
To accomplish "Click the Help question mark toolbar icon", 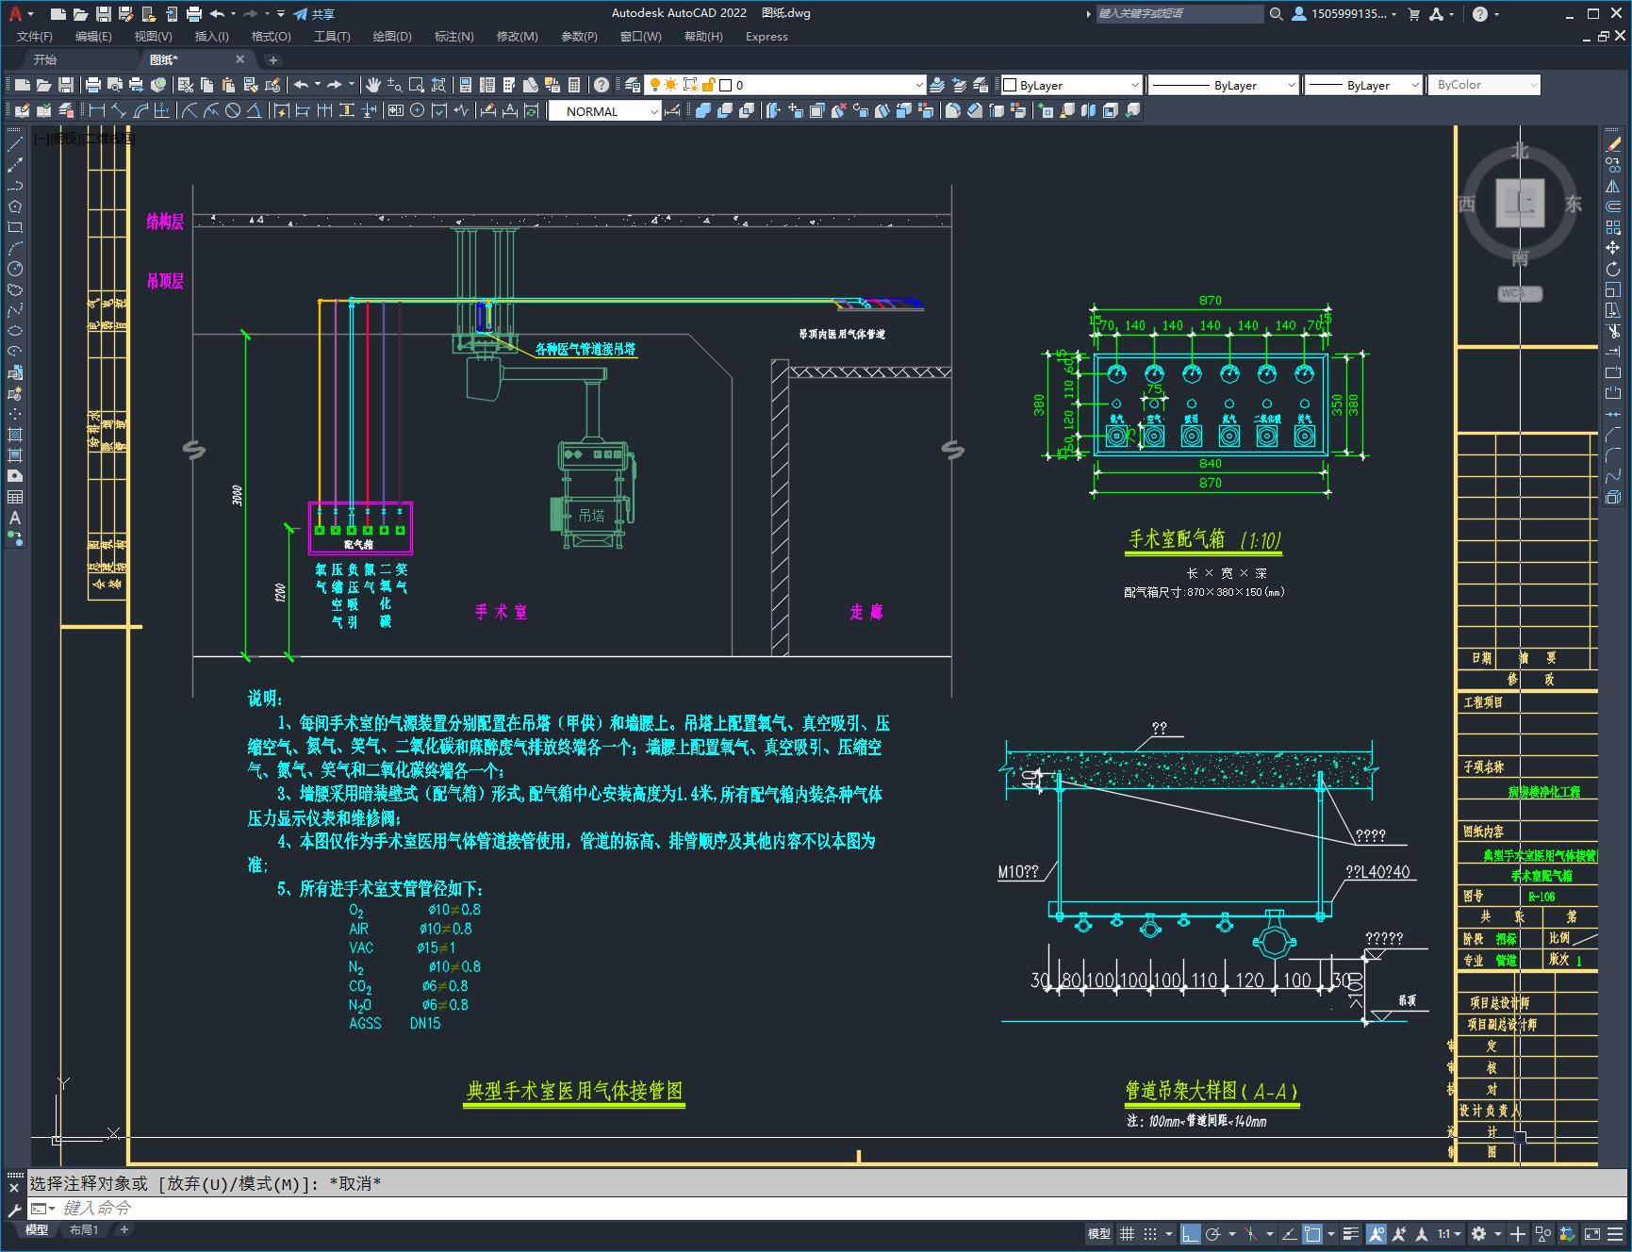I will (x=602, y=85).
